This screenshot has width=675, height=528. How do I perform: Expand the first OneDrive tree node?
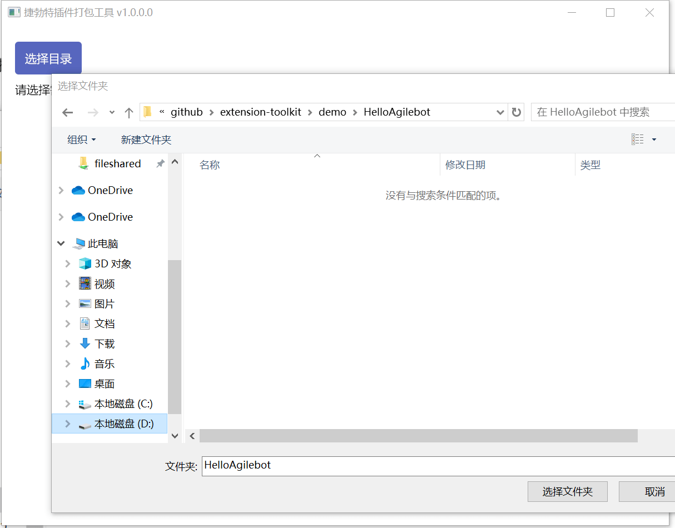[x=61, y=190]
